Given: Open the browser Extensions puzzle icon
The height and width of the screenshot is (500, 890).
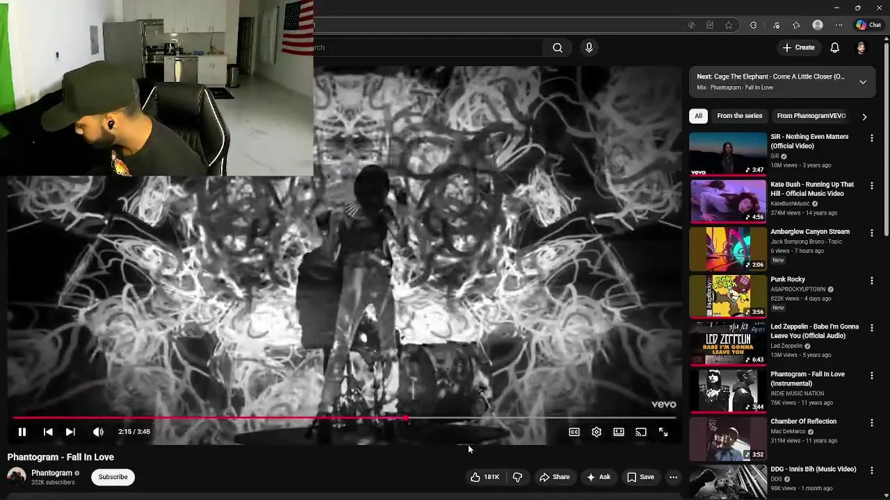Looking at the screenshot, I should [x=753, y=25].
